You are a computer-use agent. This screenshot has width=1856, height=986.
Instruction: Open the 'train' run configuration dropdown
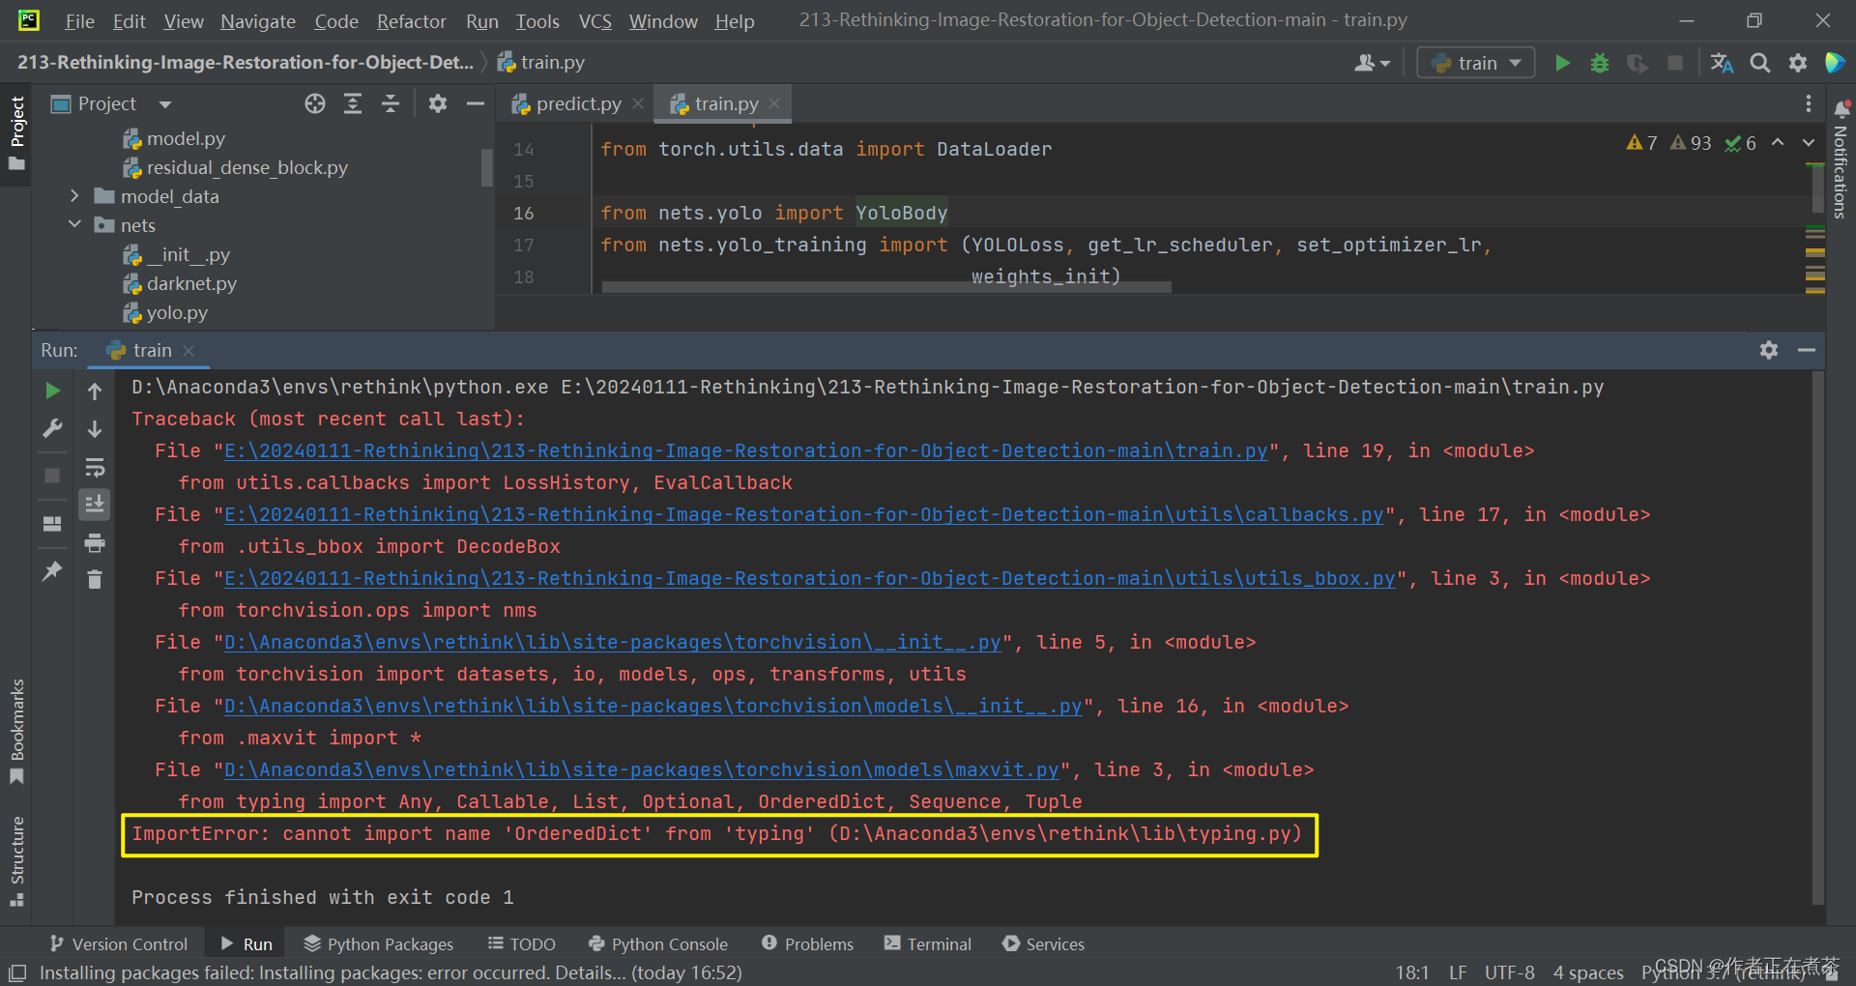tap(1514, 62)
